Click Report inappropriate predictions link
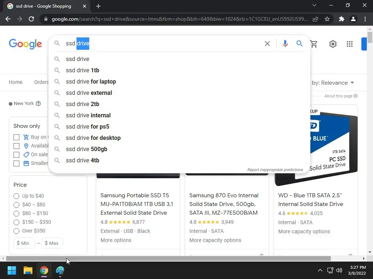The image size is (373, 279). tap(275, 170)
